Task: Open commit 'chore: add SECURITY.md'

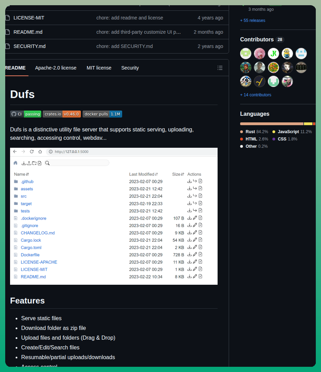Action: pyautogui.click(x=125, y=46)
